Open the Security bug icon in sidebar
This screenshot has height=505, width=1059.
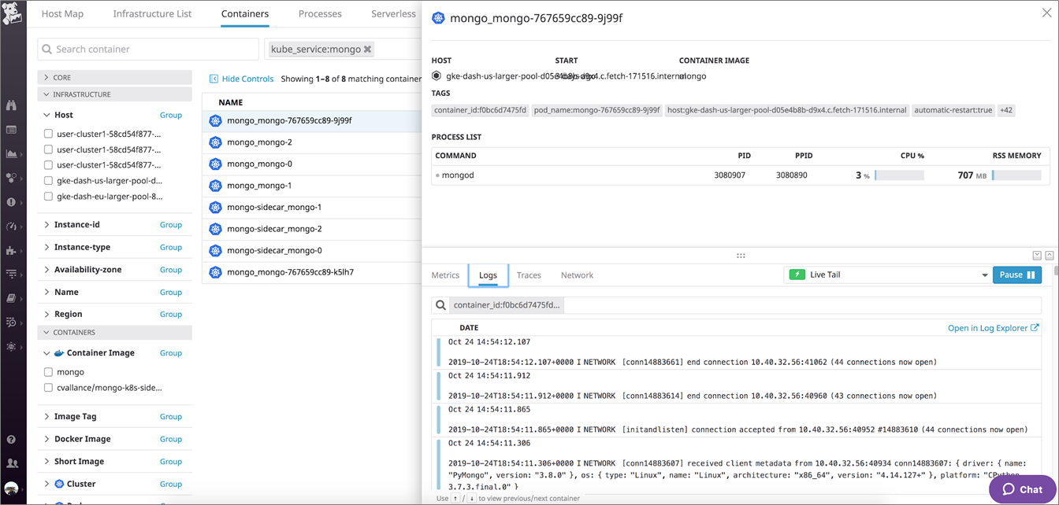(x=12, y=347)
